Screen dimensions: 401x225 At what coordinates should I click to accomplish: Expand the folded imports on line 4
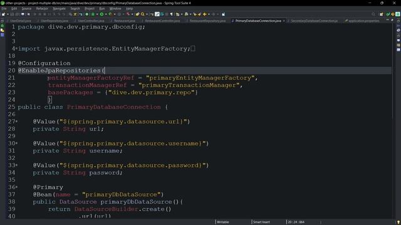click(x=17, y=48)
